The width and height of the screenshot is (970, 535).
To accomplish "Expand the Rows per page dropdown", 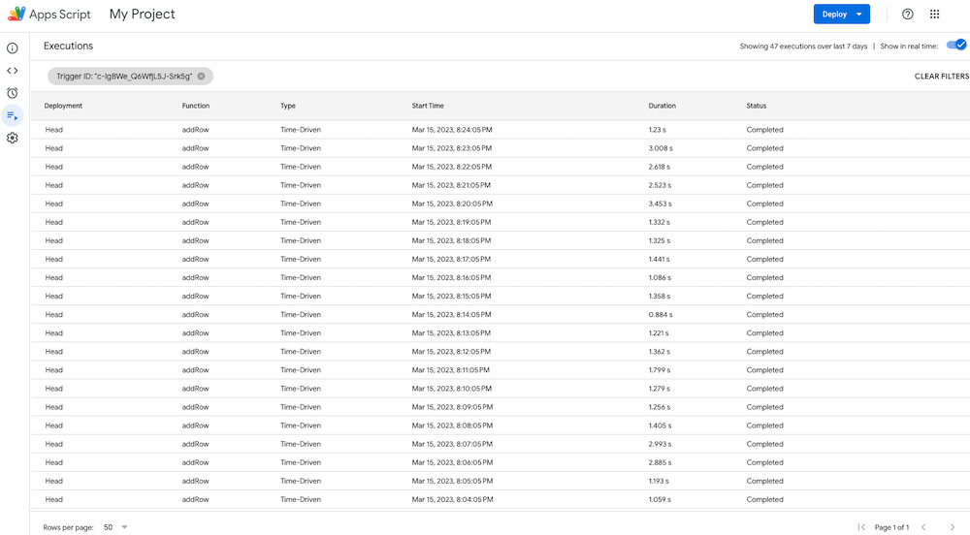I will [115, 527].
